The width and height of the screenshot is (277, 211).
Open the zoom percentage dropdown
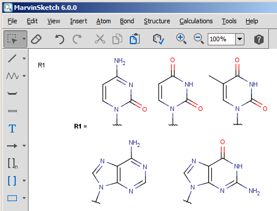[240, 39]
